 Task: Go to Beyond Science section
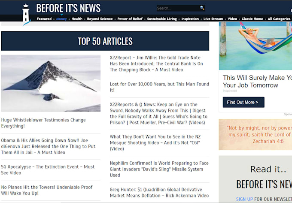tap(100, 19)
